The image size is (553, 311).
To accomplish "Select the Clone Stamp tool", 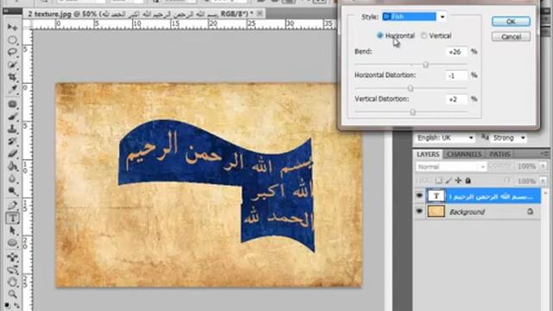I will pos(12,129).
